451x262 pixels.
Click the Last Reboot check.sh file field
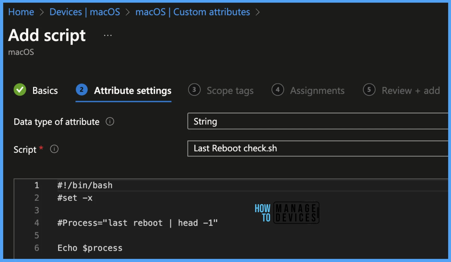click(x=318, y=148)
